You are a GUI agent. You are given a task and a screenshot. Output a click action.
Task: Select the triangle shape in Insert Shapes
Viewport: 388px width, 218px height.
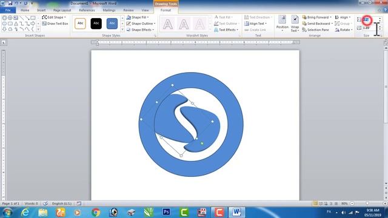tap(16, 24)
